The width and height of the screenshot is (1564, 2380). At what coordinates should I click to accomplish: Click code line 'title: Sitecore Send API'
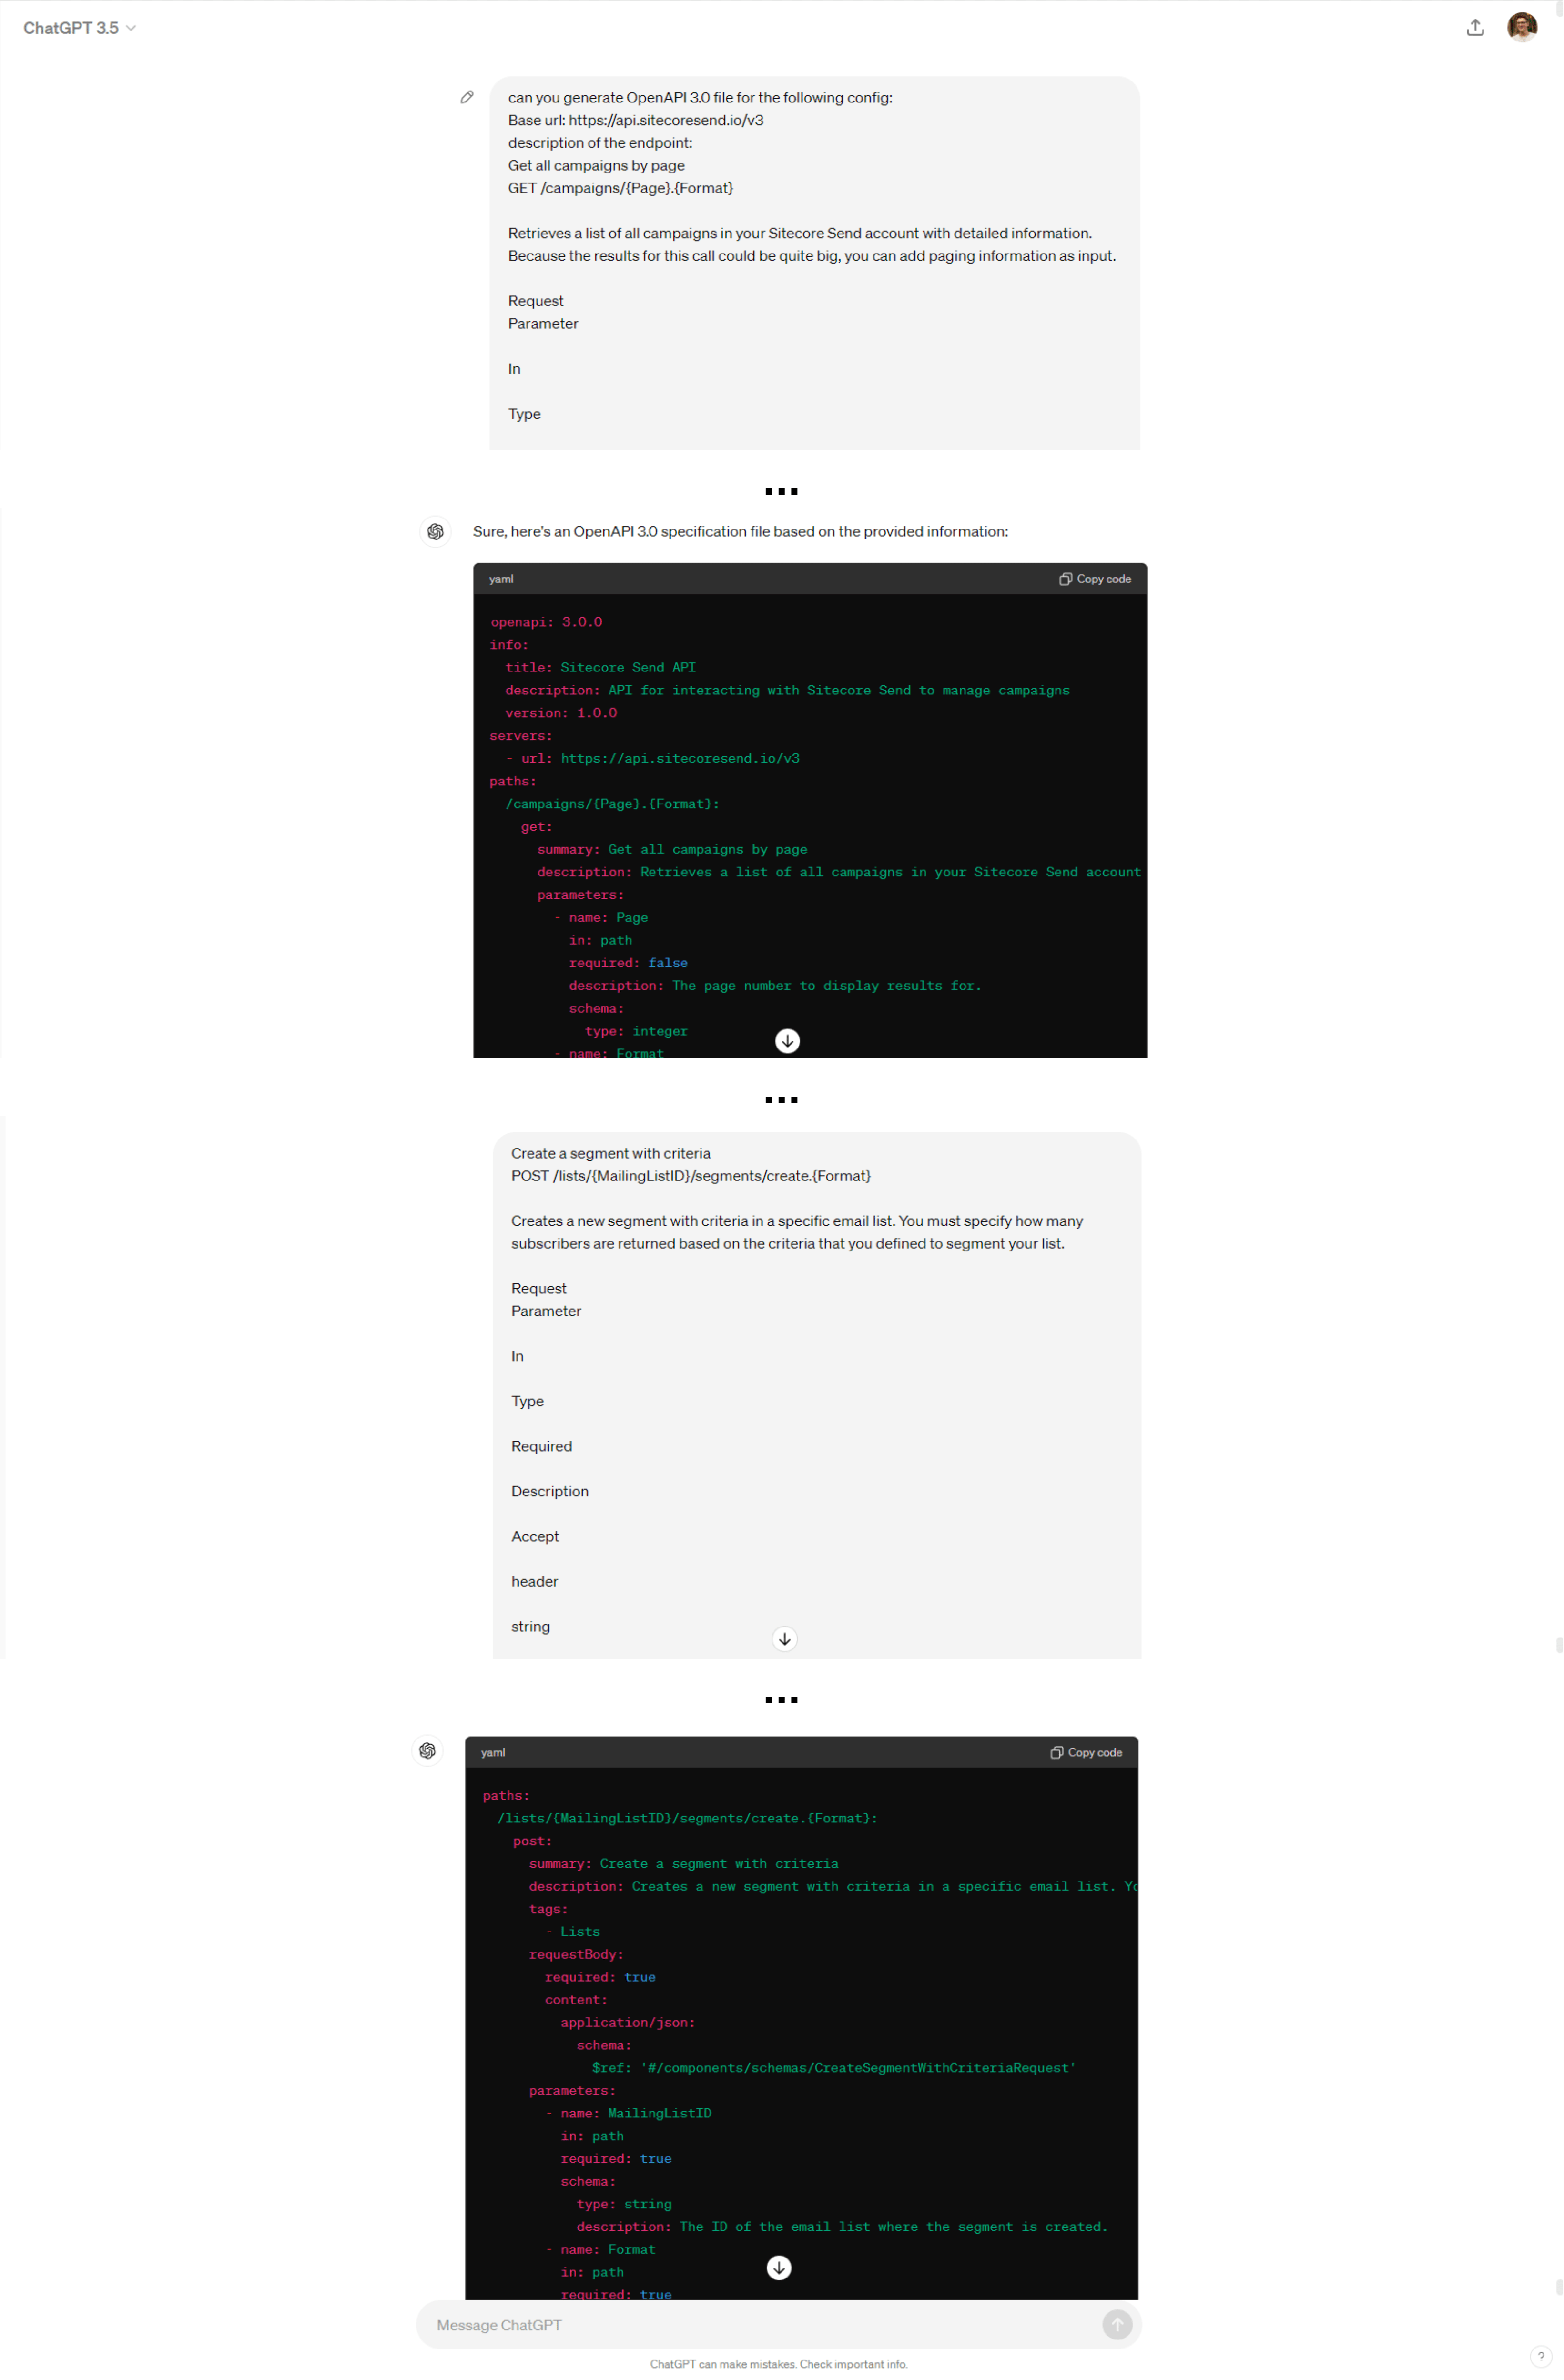tap(600, 667)
